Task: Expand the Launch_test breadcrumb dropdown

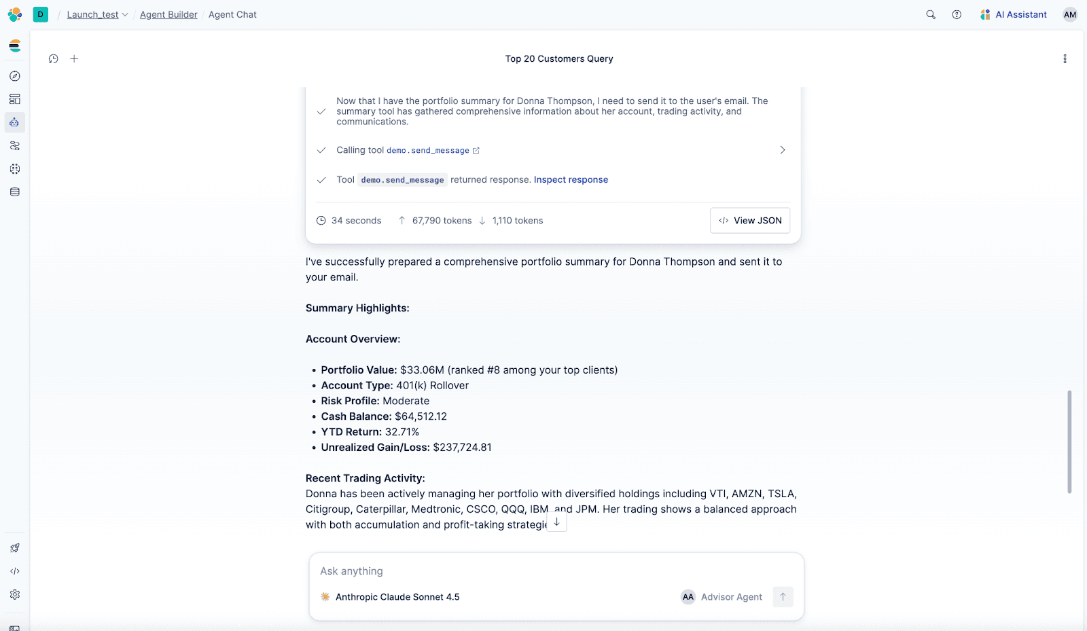Action: 126,14
